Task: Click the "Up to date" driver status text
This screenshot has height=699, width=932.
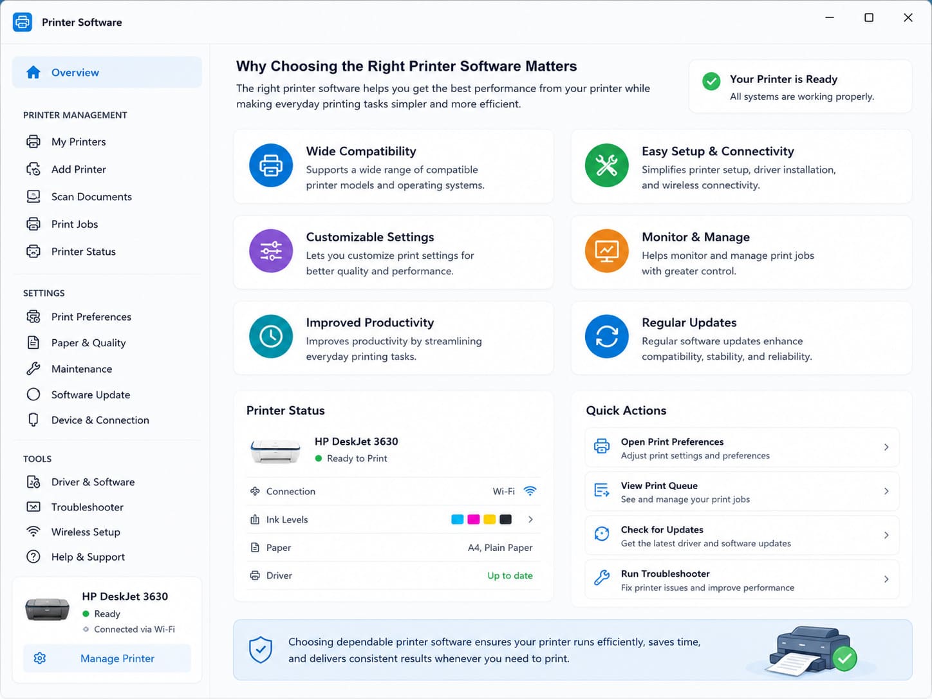Action: (510, 575)
